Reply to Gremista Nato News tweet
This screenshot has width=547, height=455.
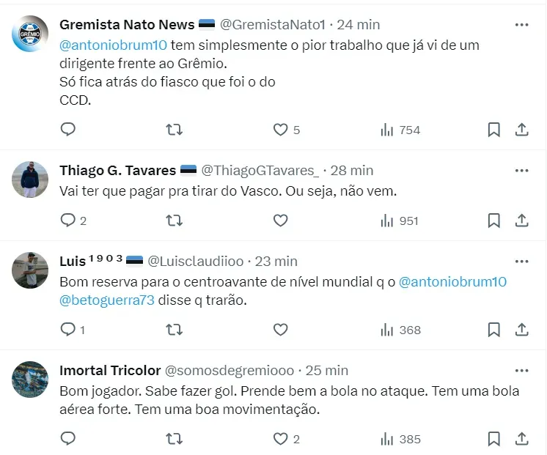point(67,130)
